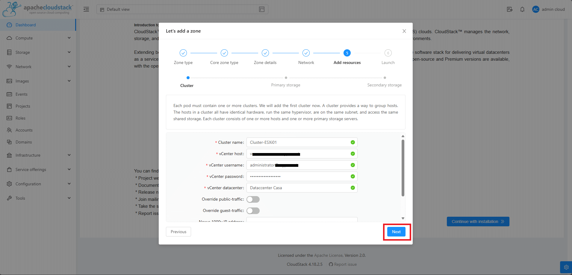Screen dimensions: 572x275
Task: Open the language translation icon
Action: pyautogui.click(x=510, y=9)
